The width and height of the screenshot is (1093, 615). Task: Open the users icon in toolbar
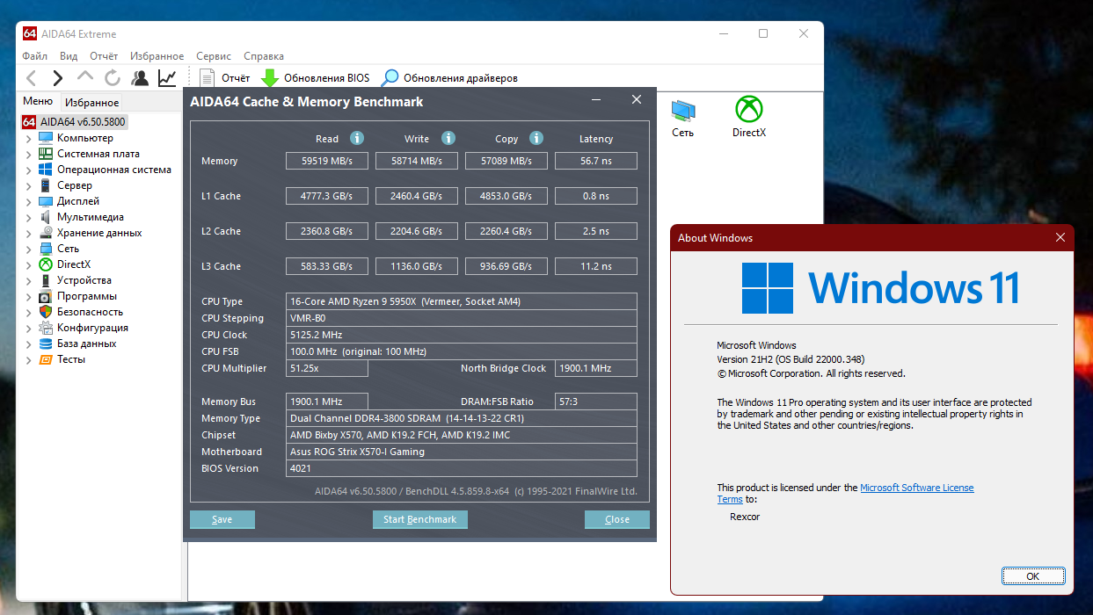[140, 78]
